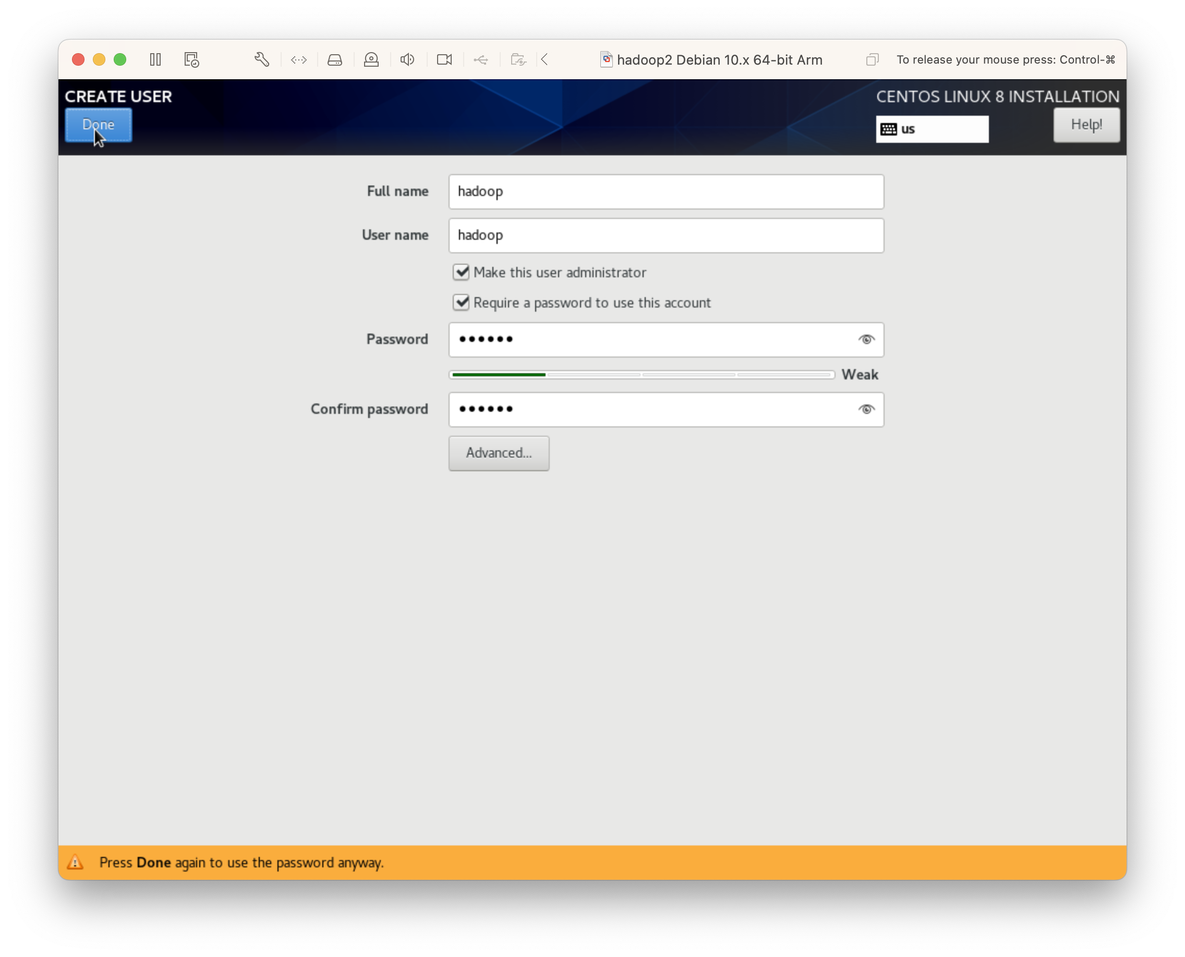The width and height of the screenshot is (1185, 957).
Task: Click the camera icon in toolbar
Action: point(444,59)
